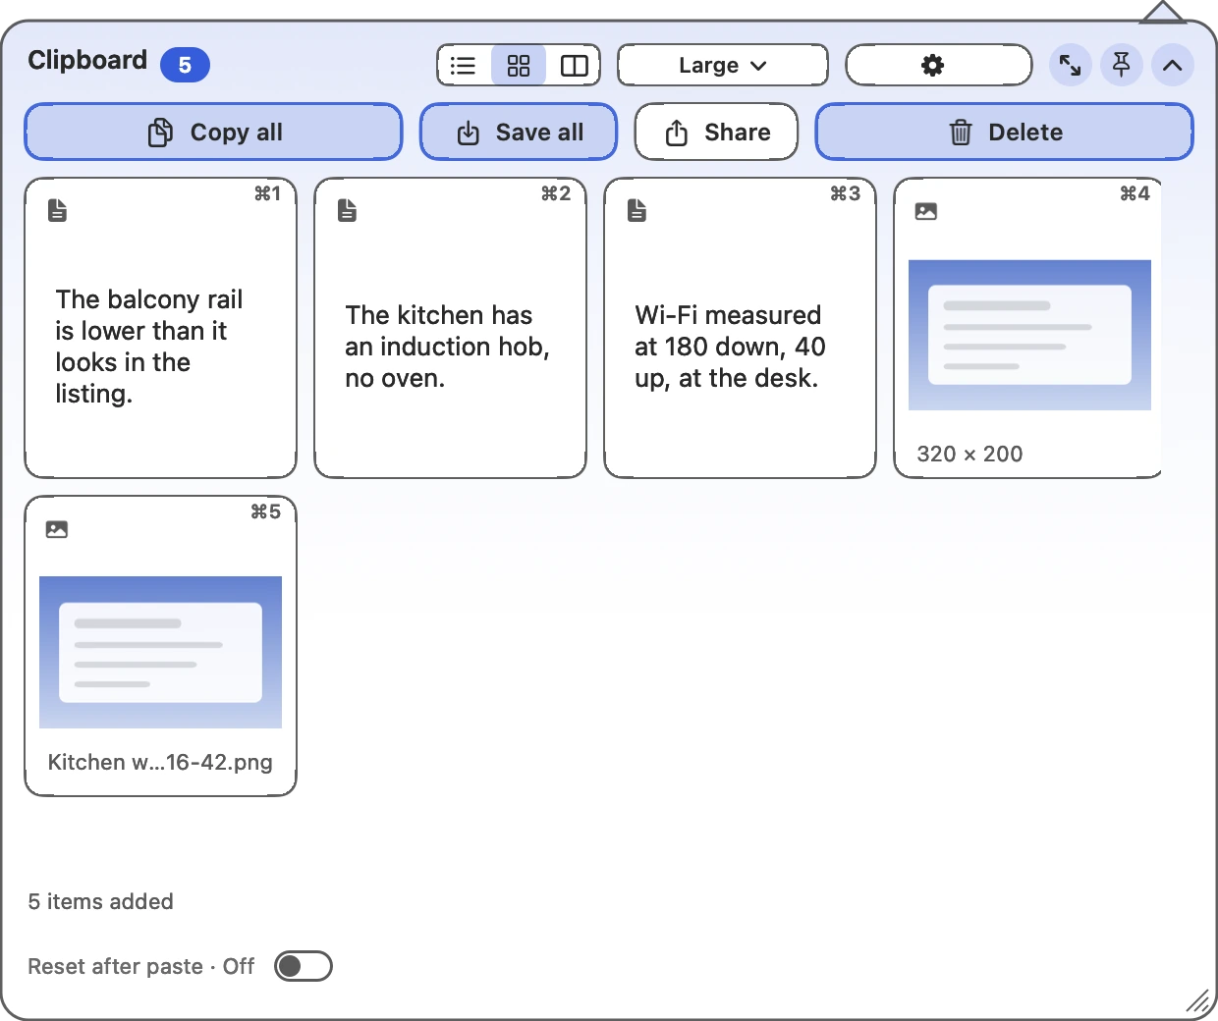Image resolution: width=1218 pixels, height=1021 pixels.
Task: Click the Clipboard title text
Action: pyautogui.click(x=87, y=60)
